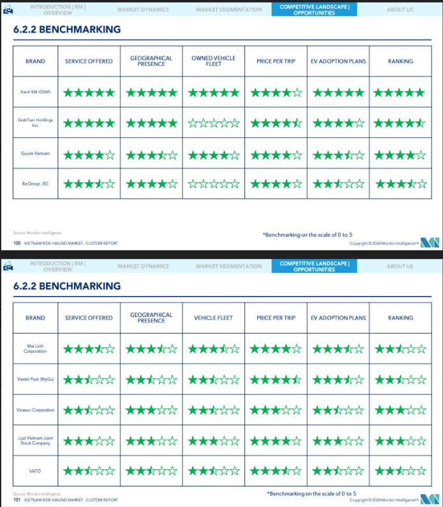Click Source: Mordor Intelligence on page 100
Screen dimensions: 443x507
pos(37,233)
